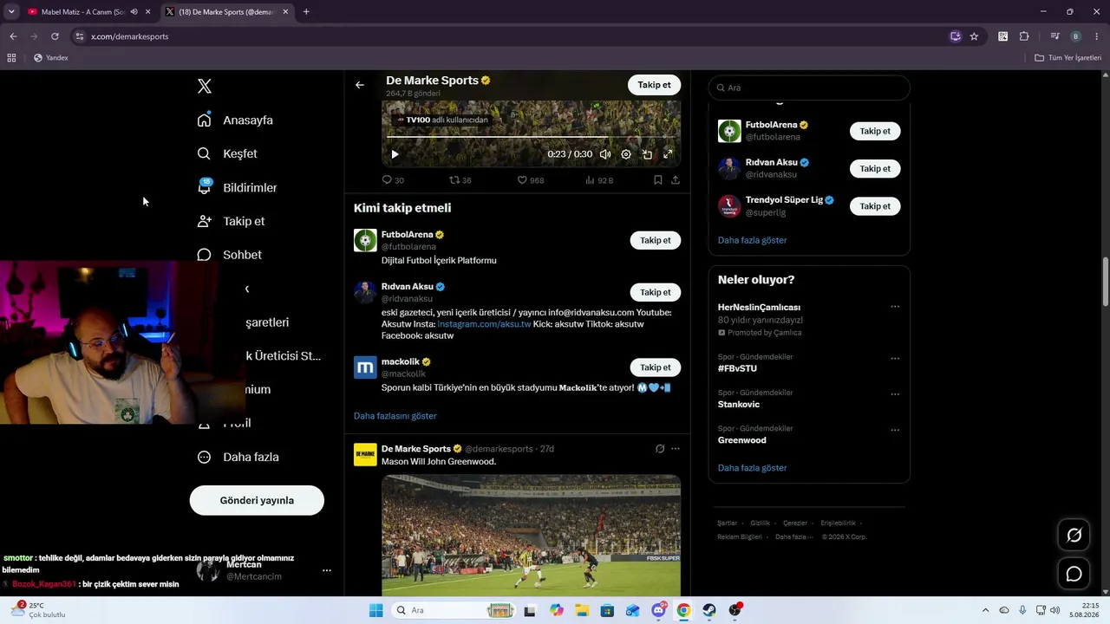
Task: Click the Ara search field on X
Action: pyautogui.click(x=809, y=88)
